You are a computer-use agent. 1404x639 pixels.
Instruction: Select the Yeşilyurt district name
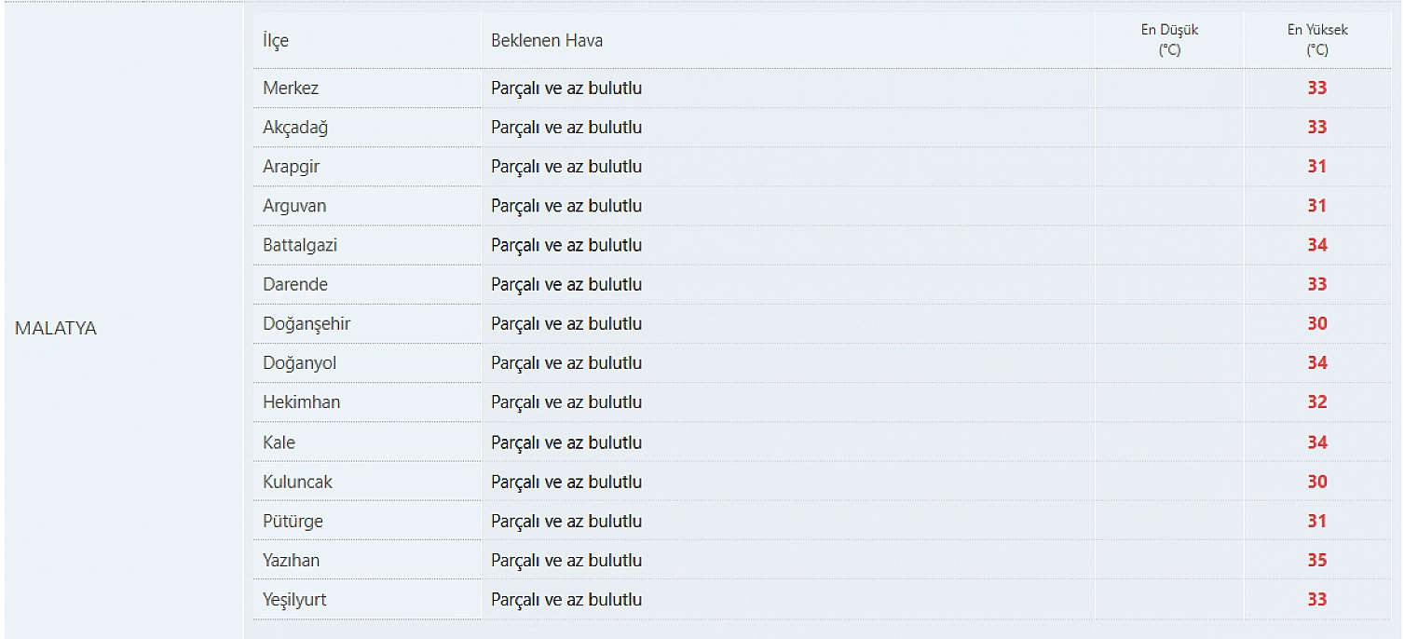click(294, 600)
